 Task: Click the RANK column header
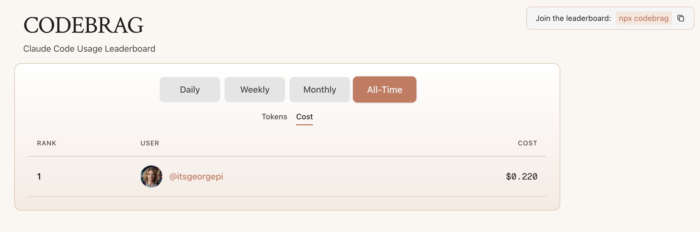[47, 143]
